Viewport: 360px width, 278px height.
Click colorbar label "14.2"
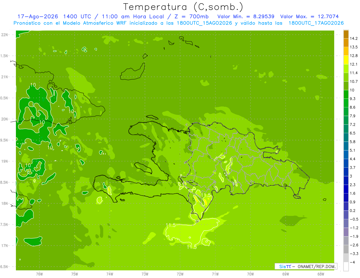[x=354, y=38]
